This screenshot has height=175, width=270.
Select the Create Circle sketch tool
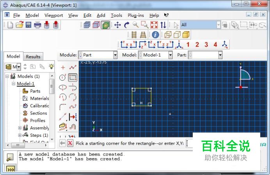(62, 78)
